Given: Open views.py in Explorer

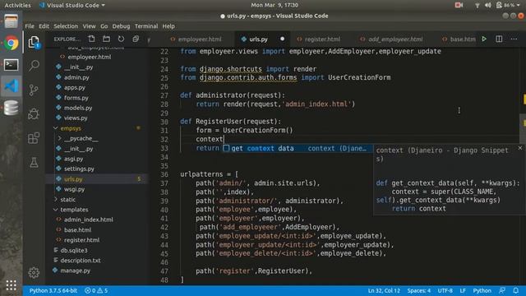Looking at the screenshot, I should 76,118.
